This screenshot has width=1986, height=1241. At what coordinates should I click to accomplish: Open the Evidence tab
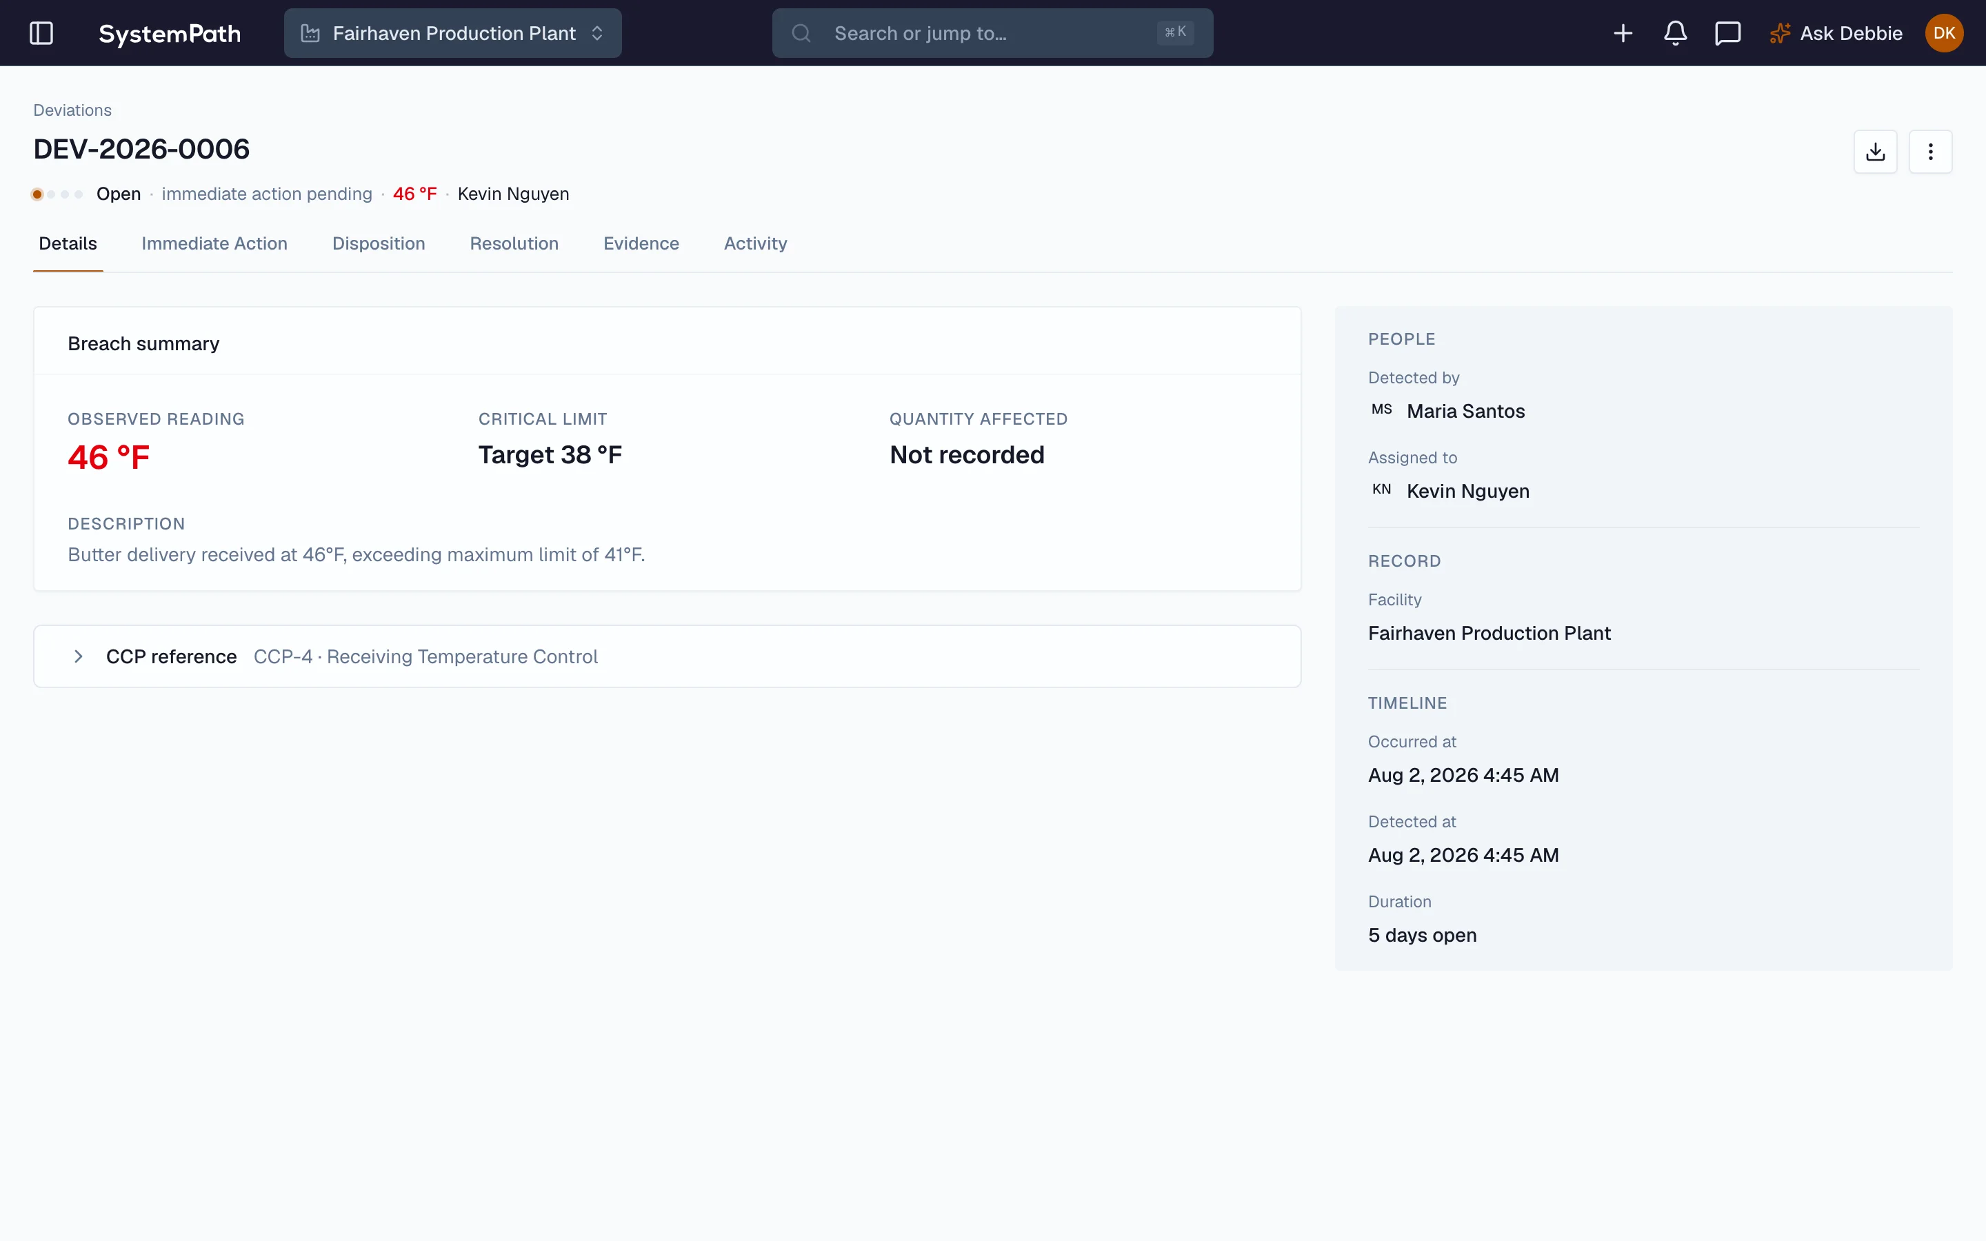click(641, 244)
